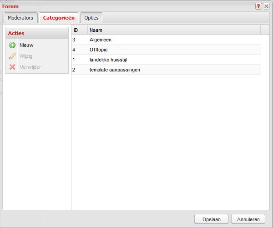Click ID cell 3
Image resolution: width=273 pixels, height=228 pixels.
[x=74, y=40]
